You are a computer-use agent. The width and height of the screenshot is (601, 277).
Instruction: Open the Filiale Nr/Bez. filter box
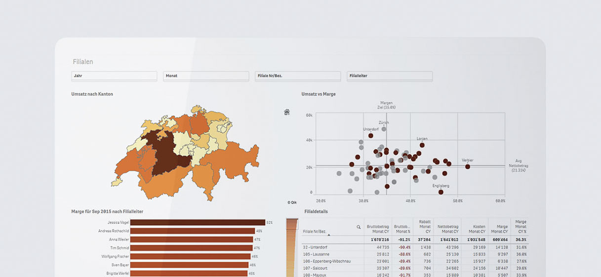[298, 76]
